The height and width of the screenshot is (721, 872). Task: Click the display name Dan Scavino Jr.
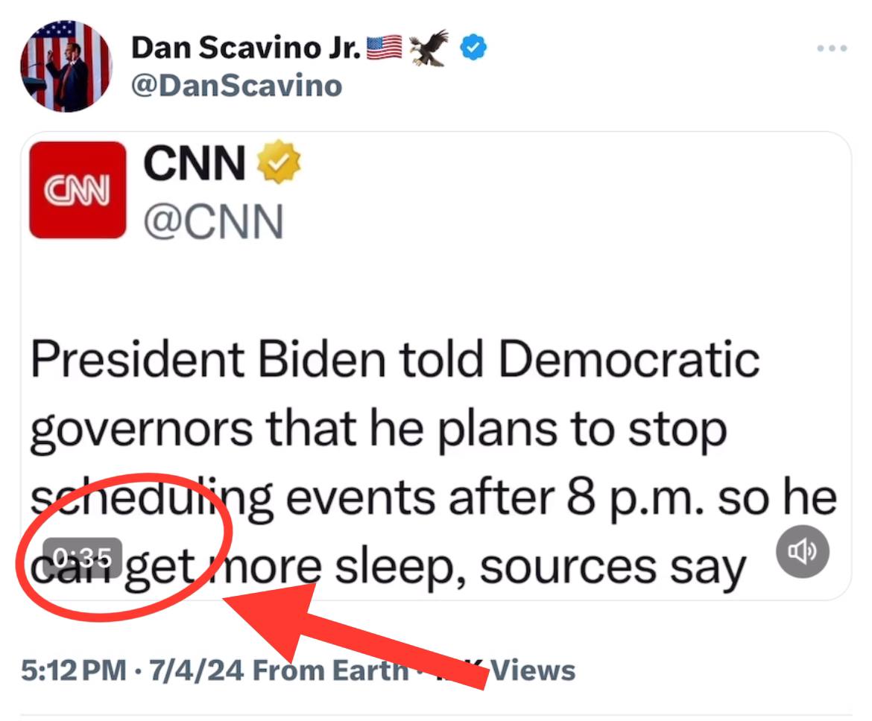pyautogui.click(x=247, y=48)
